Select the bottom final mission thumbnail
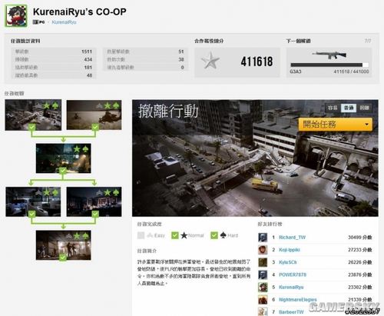The width and height of the screenshot is (384, 316). coord(64,245)
